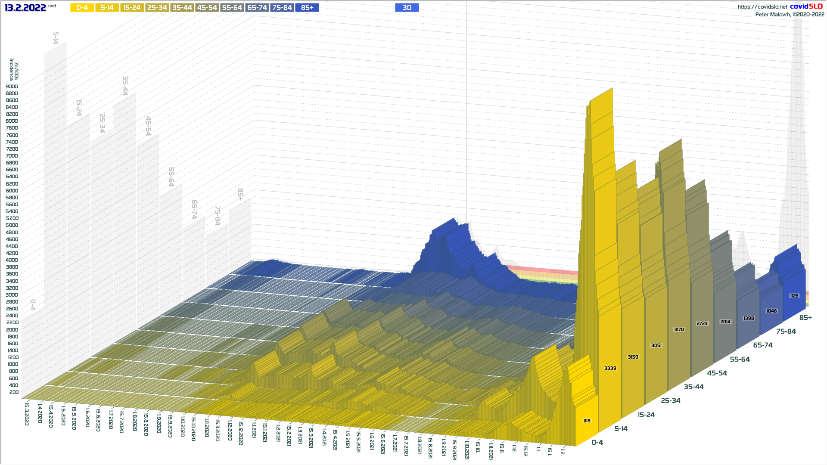Click the 3339 value label on 5-14
The height and width of the screenshot is (465, 827).
pos(610,368)
